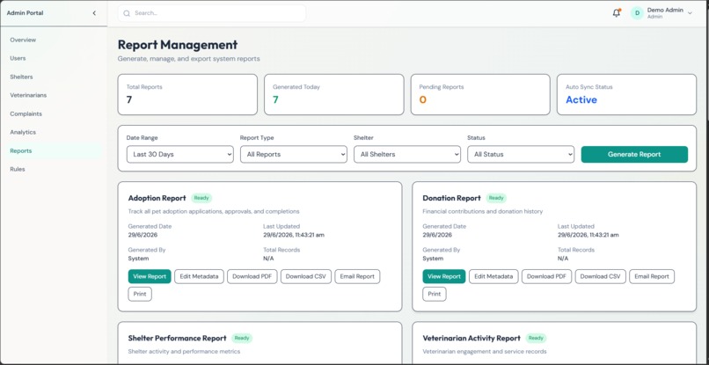Image resolution: width=709 pixels, height=365 pixels.
Task: Click the Donation Report title
Action: click(452, 198)
